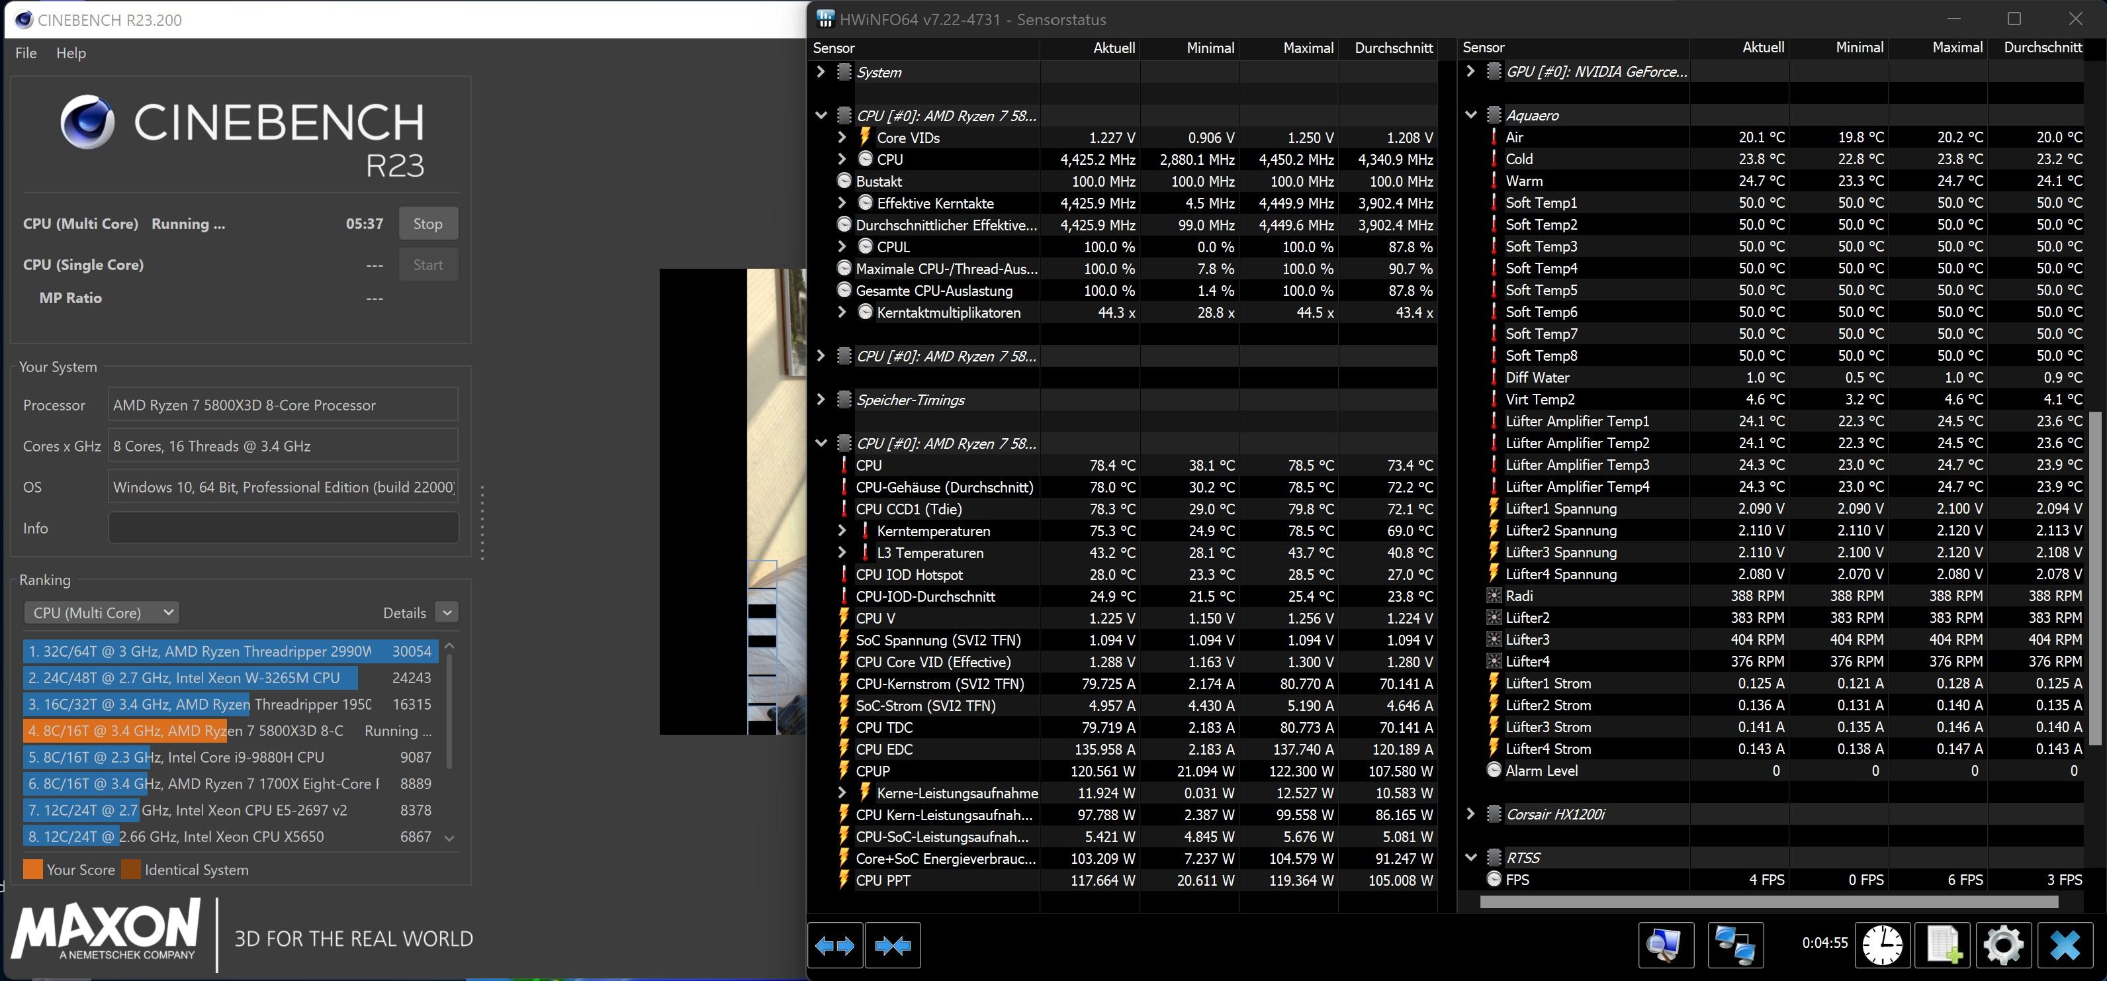
Task: Expand the Core VIDs row
Action: point(842,138)
